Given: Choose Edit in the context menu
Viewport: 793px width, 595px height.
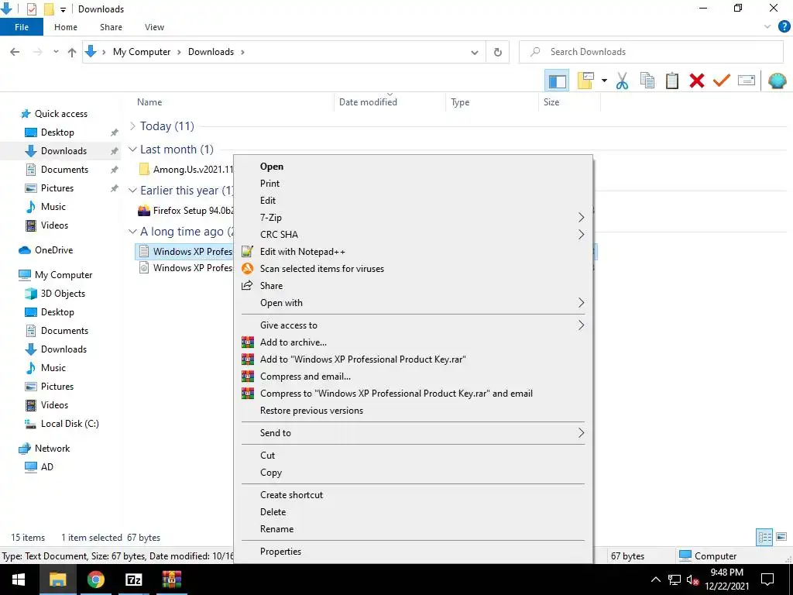Looking at the screenshot, I should (x=413, y=201).
